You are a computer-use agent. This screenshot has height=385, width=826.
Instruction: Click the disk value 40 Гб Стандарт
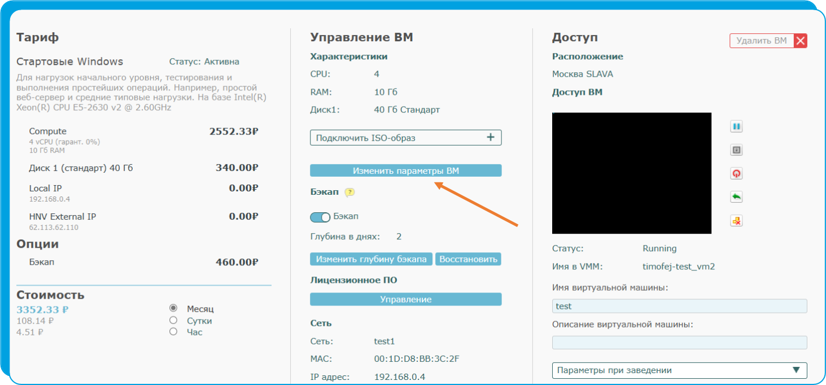click(407, 110)
